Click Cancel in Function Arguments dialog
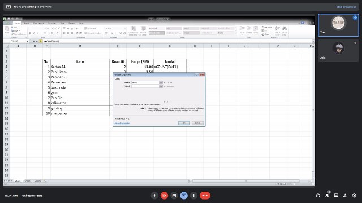Viewport: 362px width, 203px height. point(197,123)
